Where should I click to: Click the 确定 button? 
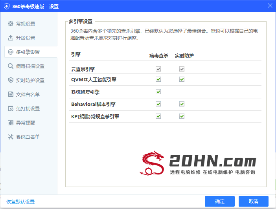(x=220, y=201)
